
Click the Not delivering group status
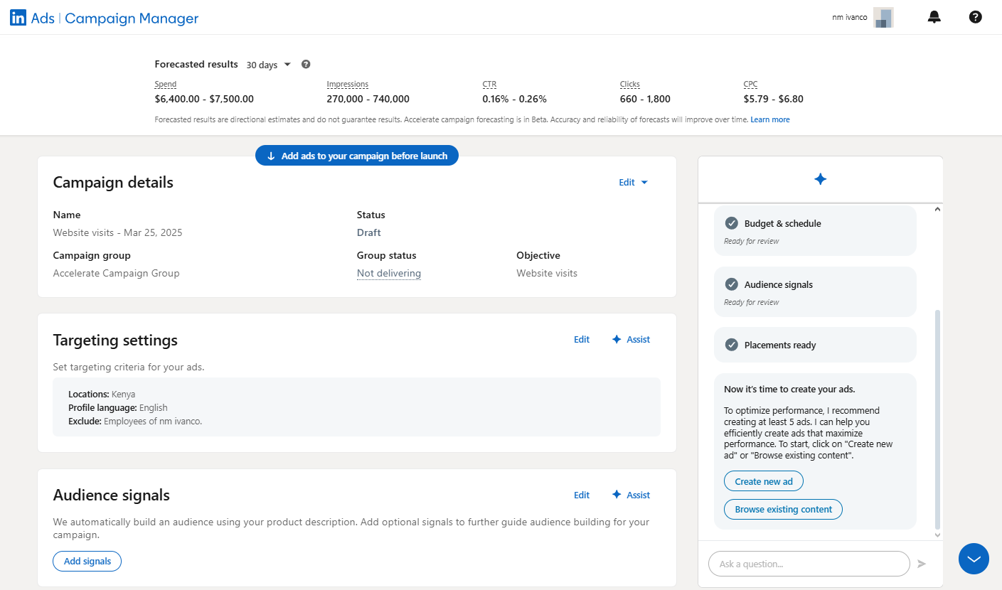click(x=389, y=273)
